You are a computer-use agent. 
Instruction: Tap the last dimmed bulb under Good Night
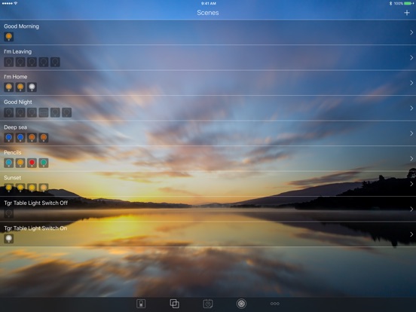[x=66, y=112]
